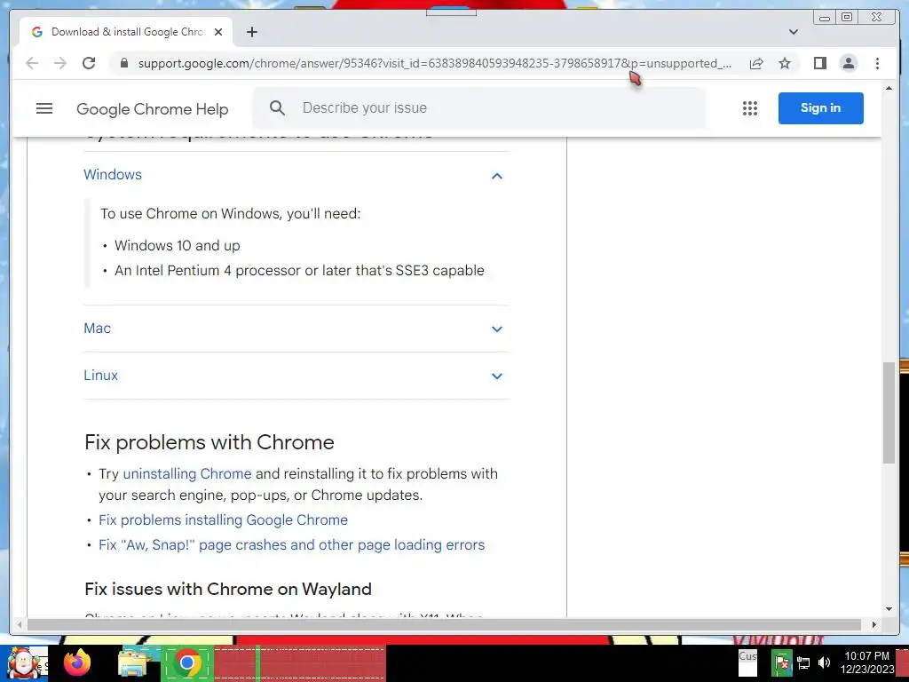909x682 pixels.
Task: Click the Linux section heading
Action: (x=101, y=376)
